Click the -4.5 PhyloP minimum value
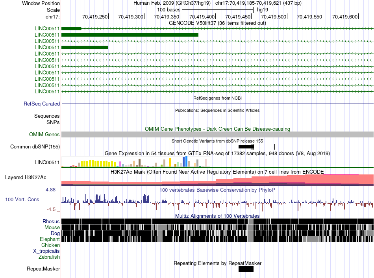 pyautogui.click(x=51, y=209)
